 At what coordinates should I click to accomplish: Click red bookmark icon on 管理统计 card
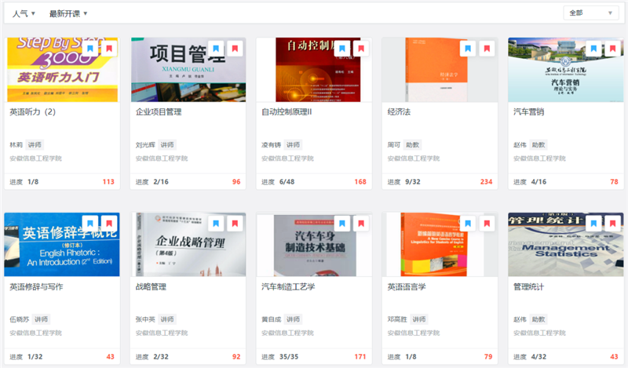613,224
